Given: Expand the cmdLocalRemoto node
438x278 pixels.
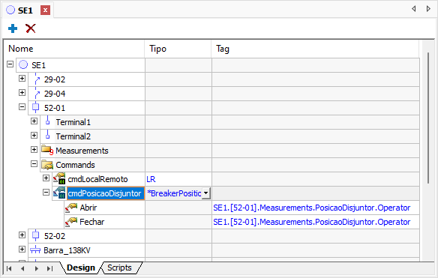Looking at the screenshot, I should coord(46,178).
